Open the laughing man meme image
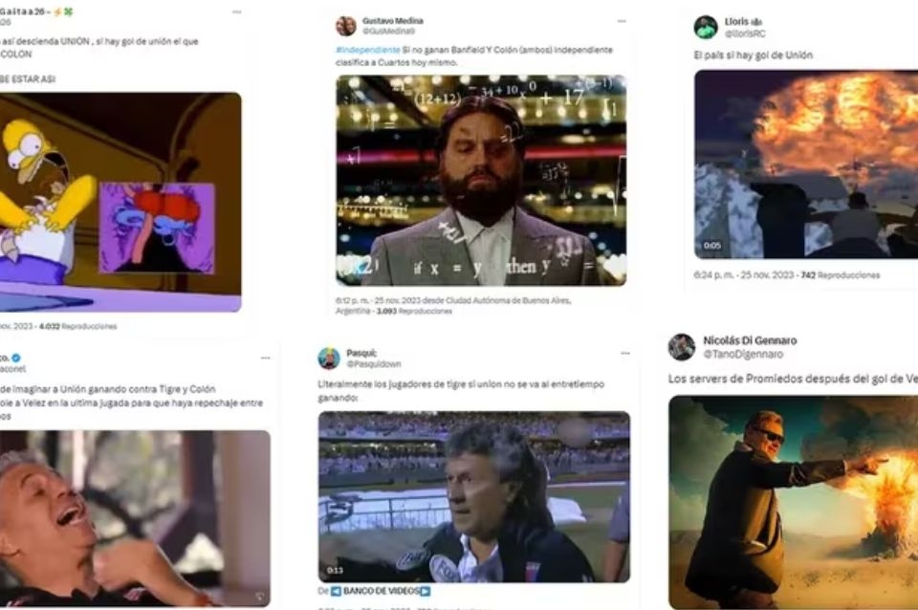This screenshot has height=610, width=918. [135, 518]
